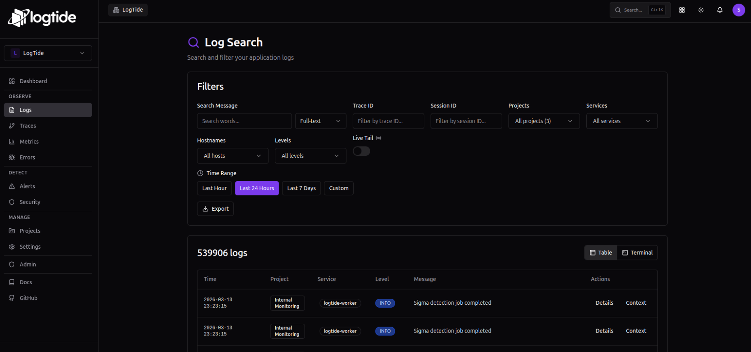Open the All services dropdown

click(622, 121)
